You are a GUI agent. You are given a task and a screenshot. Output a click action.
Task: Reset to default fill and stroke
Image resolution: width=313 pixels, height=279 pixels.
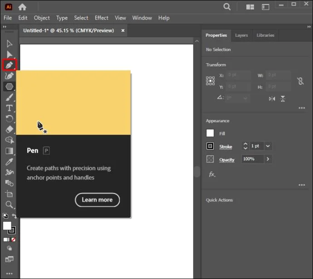coord(5,215)
